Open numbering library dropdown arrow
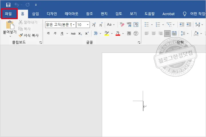Screen dimensions: 206x137 (163, 25)
